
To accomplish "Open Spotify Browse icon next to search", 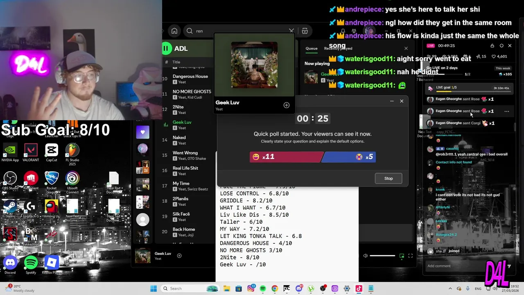I will coord(305,31).
